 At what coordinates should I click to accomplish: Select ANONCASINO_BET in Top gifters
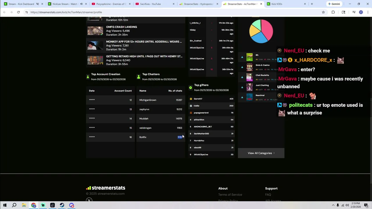pos(203,127)
